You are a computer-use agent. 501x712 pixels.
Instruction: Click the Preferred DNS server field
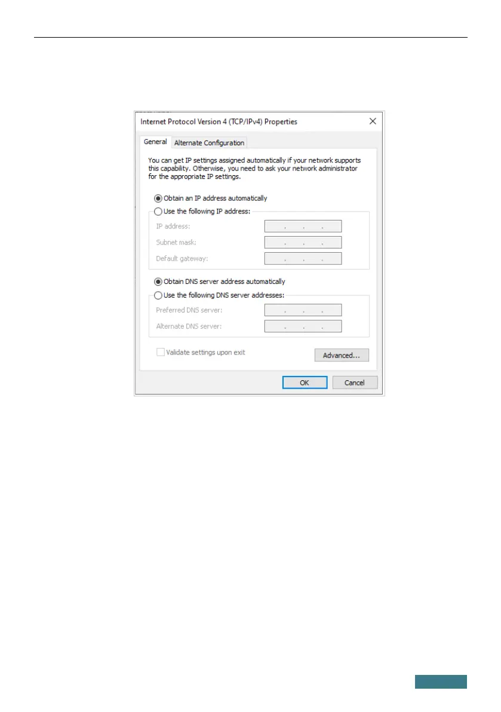pyautogui.click(x=303, y=310)
